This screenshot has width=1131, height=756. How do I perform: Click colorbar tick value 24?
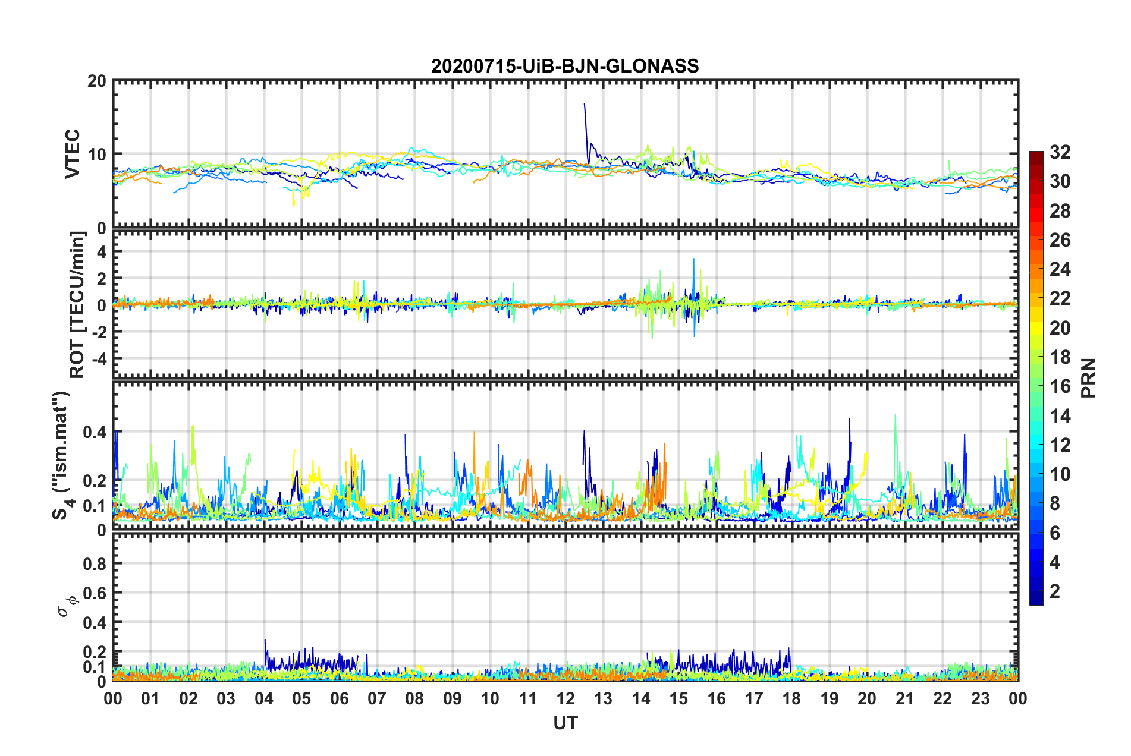(1060, 269)
